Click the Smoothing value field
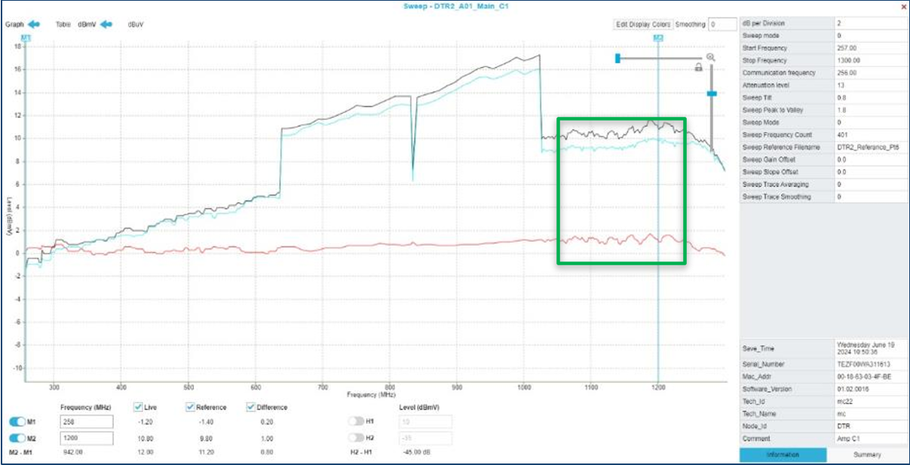This screenshot has height=465, width=910. tap(722, 25)
